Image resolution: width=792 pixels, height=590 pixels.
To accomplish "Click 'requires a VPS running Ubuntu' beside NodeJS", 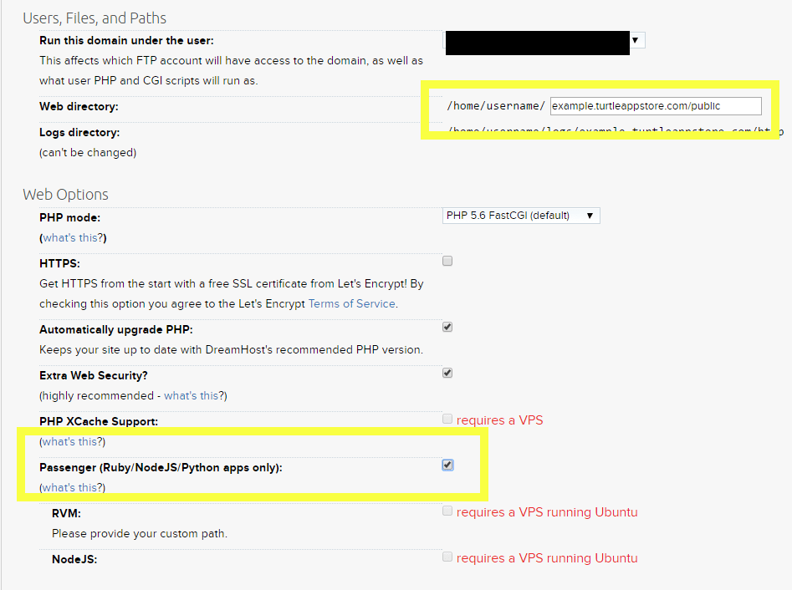I will click(x=547, y=558).
